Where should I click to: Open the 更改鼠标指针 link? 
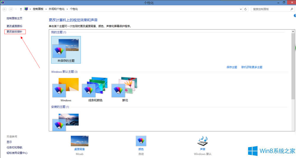coord(14,31)
